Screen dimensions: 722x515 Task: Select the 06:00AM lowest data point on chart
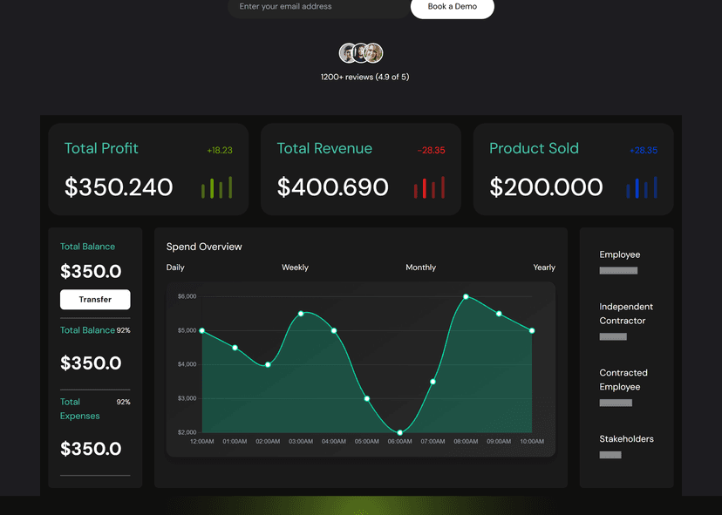click(399, 432)
